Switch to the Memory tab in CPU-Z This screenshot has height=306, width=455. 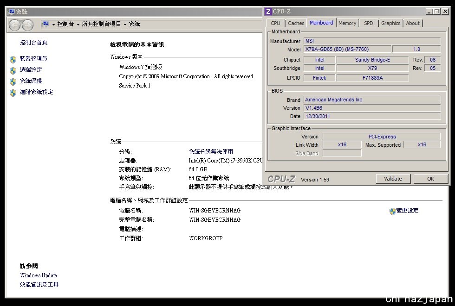pos(347,23)
